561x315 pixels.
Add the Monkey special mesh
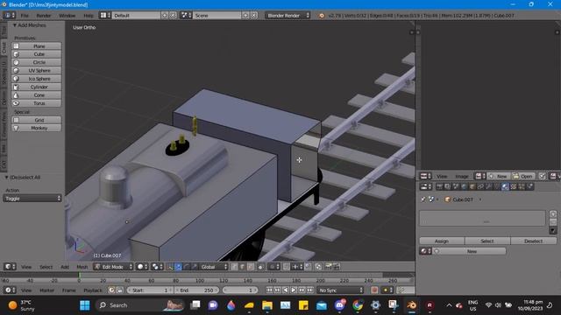click(x=36, y=129)
